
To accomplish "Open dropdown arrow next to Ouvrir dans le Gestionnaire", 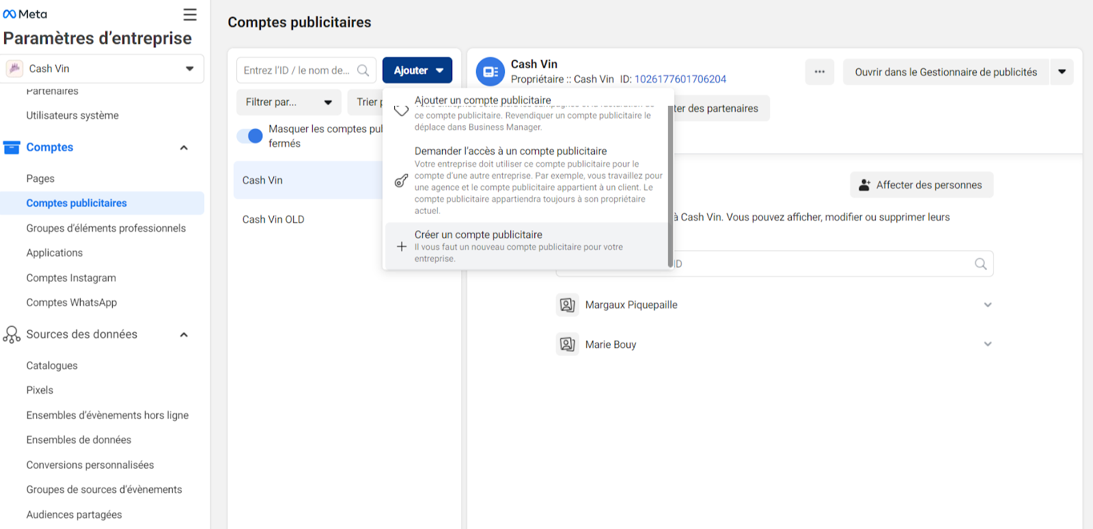I will click(x=1062, y=72).
